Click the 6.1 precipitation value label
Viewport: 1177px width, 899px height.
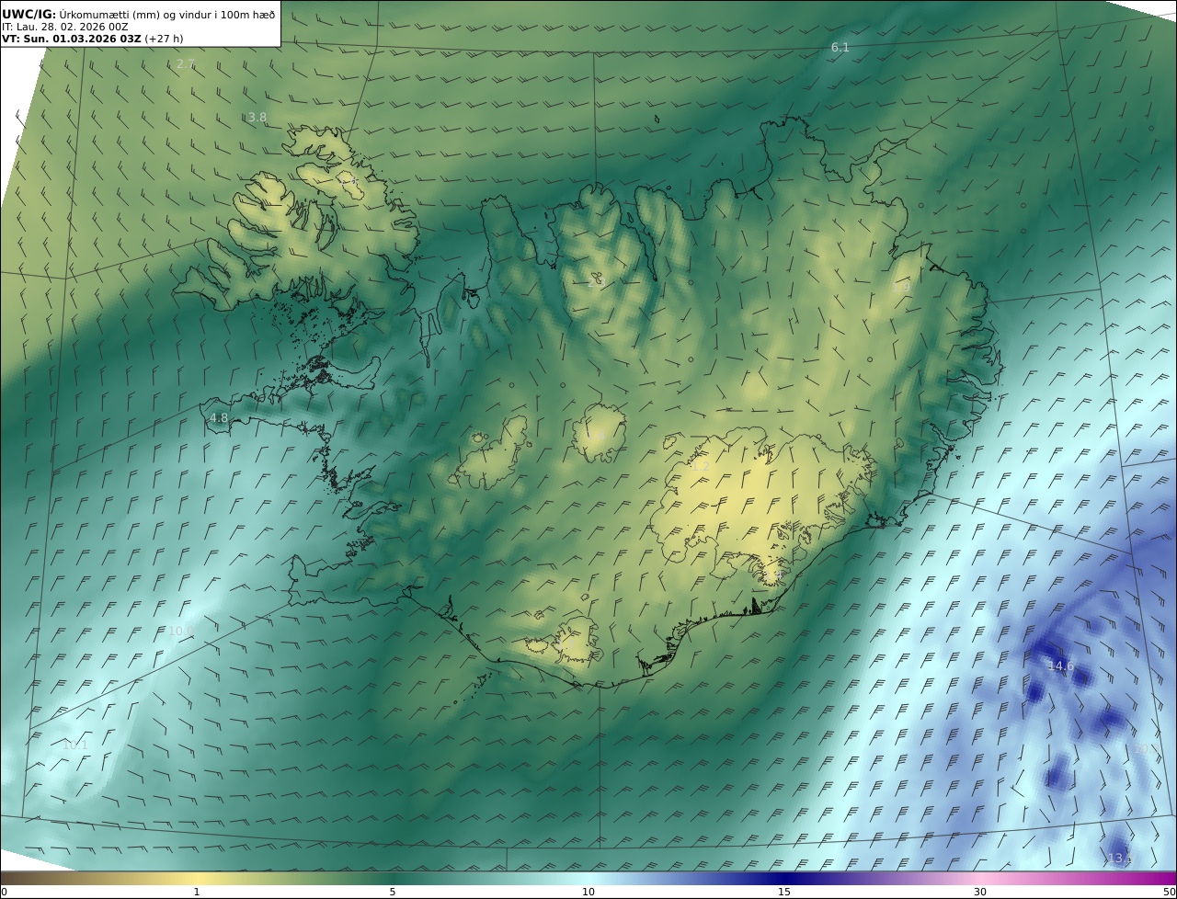tap(840, 47)
